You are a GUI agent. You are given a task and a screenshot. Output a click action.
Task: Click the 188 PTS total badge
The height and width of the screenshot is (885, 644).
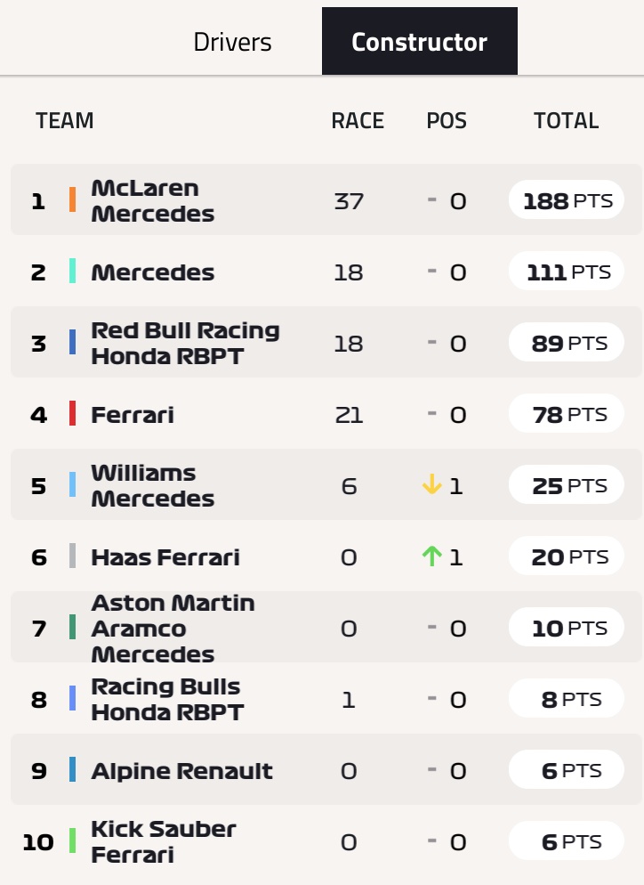pyautogui.click(x=567, y=199)
